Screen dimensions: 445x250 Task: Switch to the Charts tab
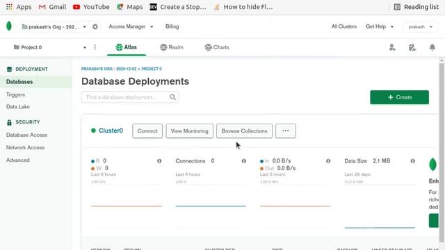(x=217, y=47)
